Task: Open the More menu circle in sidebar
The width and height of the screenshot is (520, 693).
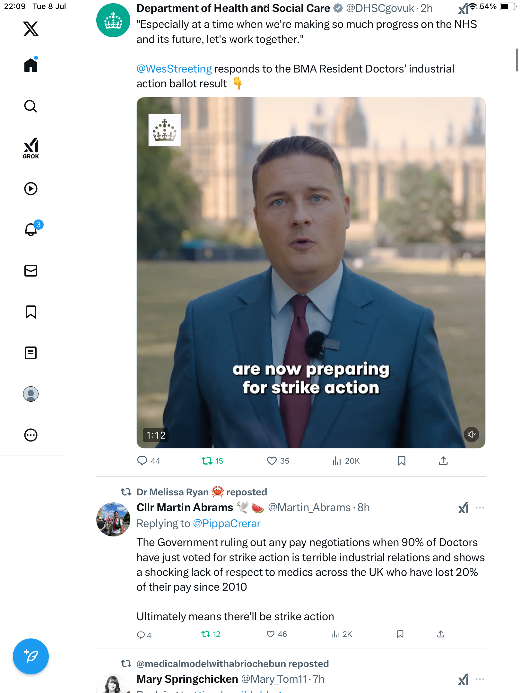Action: click(31, 435)
